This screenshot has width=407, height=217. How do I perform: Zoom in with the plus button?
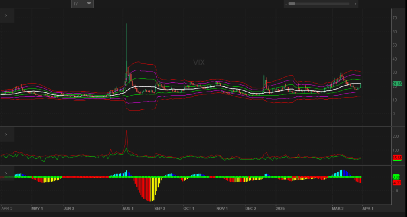355,4
